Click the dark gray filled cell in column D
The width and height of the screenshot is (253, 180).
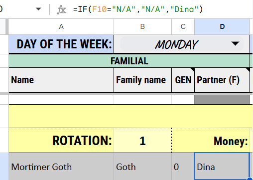(222, 100)
